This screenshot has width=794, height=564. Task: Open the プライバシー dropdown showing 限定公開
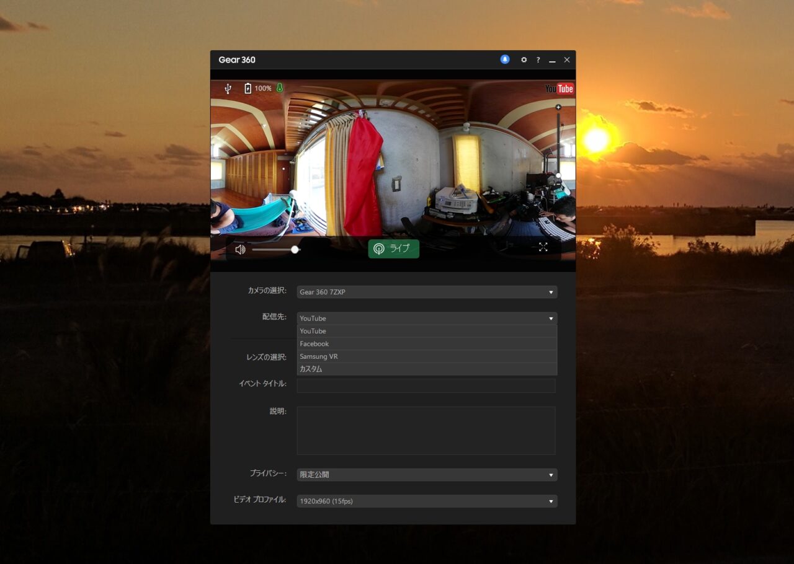[x=427, y=475]
